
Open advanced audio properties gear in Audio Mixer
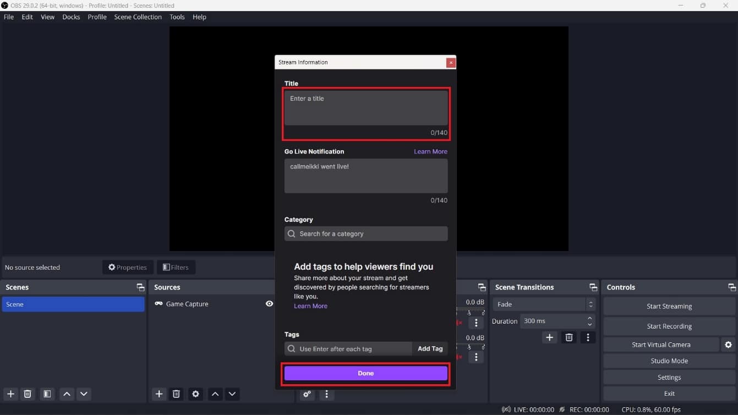(307, 394)
